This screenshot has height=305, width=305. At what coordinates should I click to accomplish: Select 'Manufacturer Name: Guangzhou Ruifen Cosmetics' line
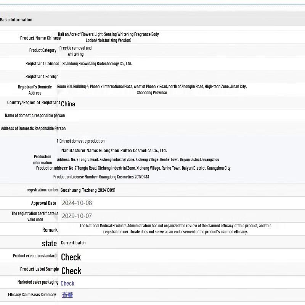[x=114, y=151]
